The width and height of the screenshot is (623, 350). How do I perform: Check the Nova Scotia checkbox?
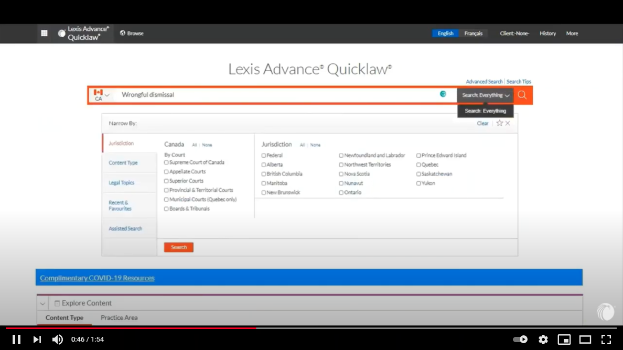pos(341,174)
